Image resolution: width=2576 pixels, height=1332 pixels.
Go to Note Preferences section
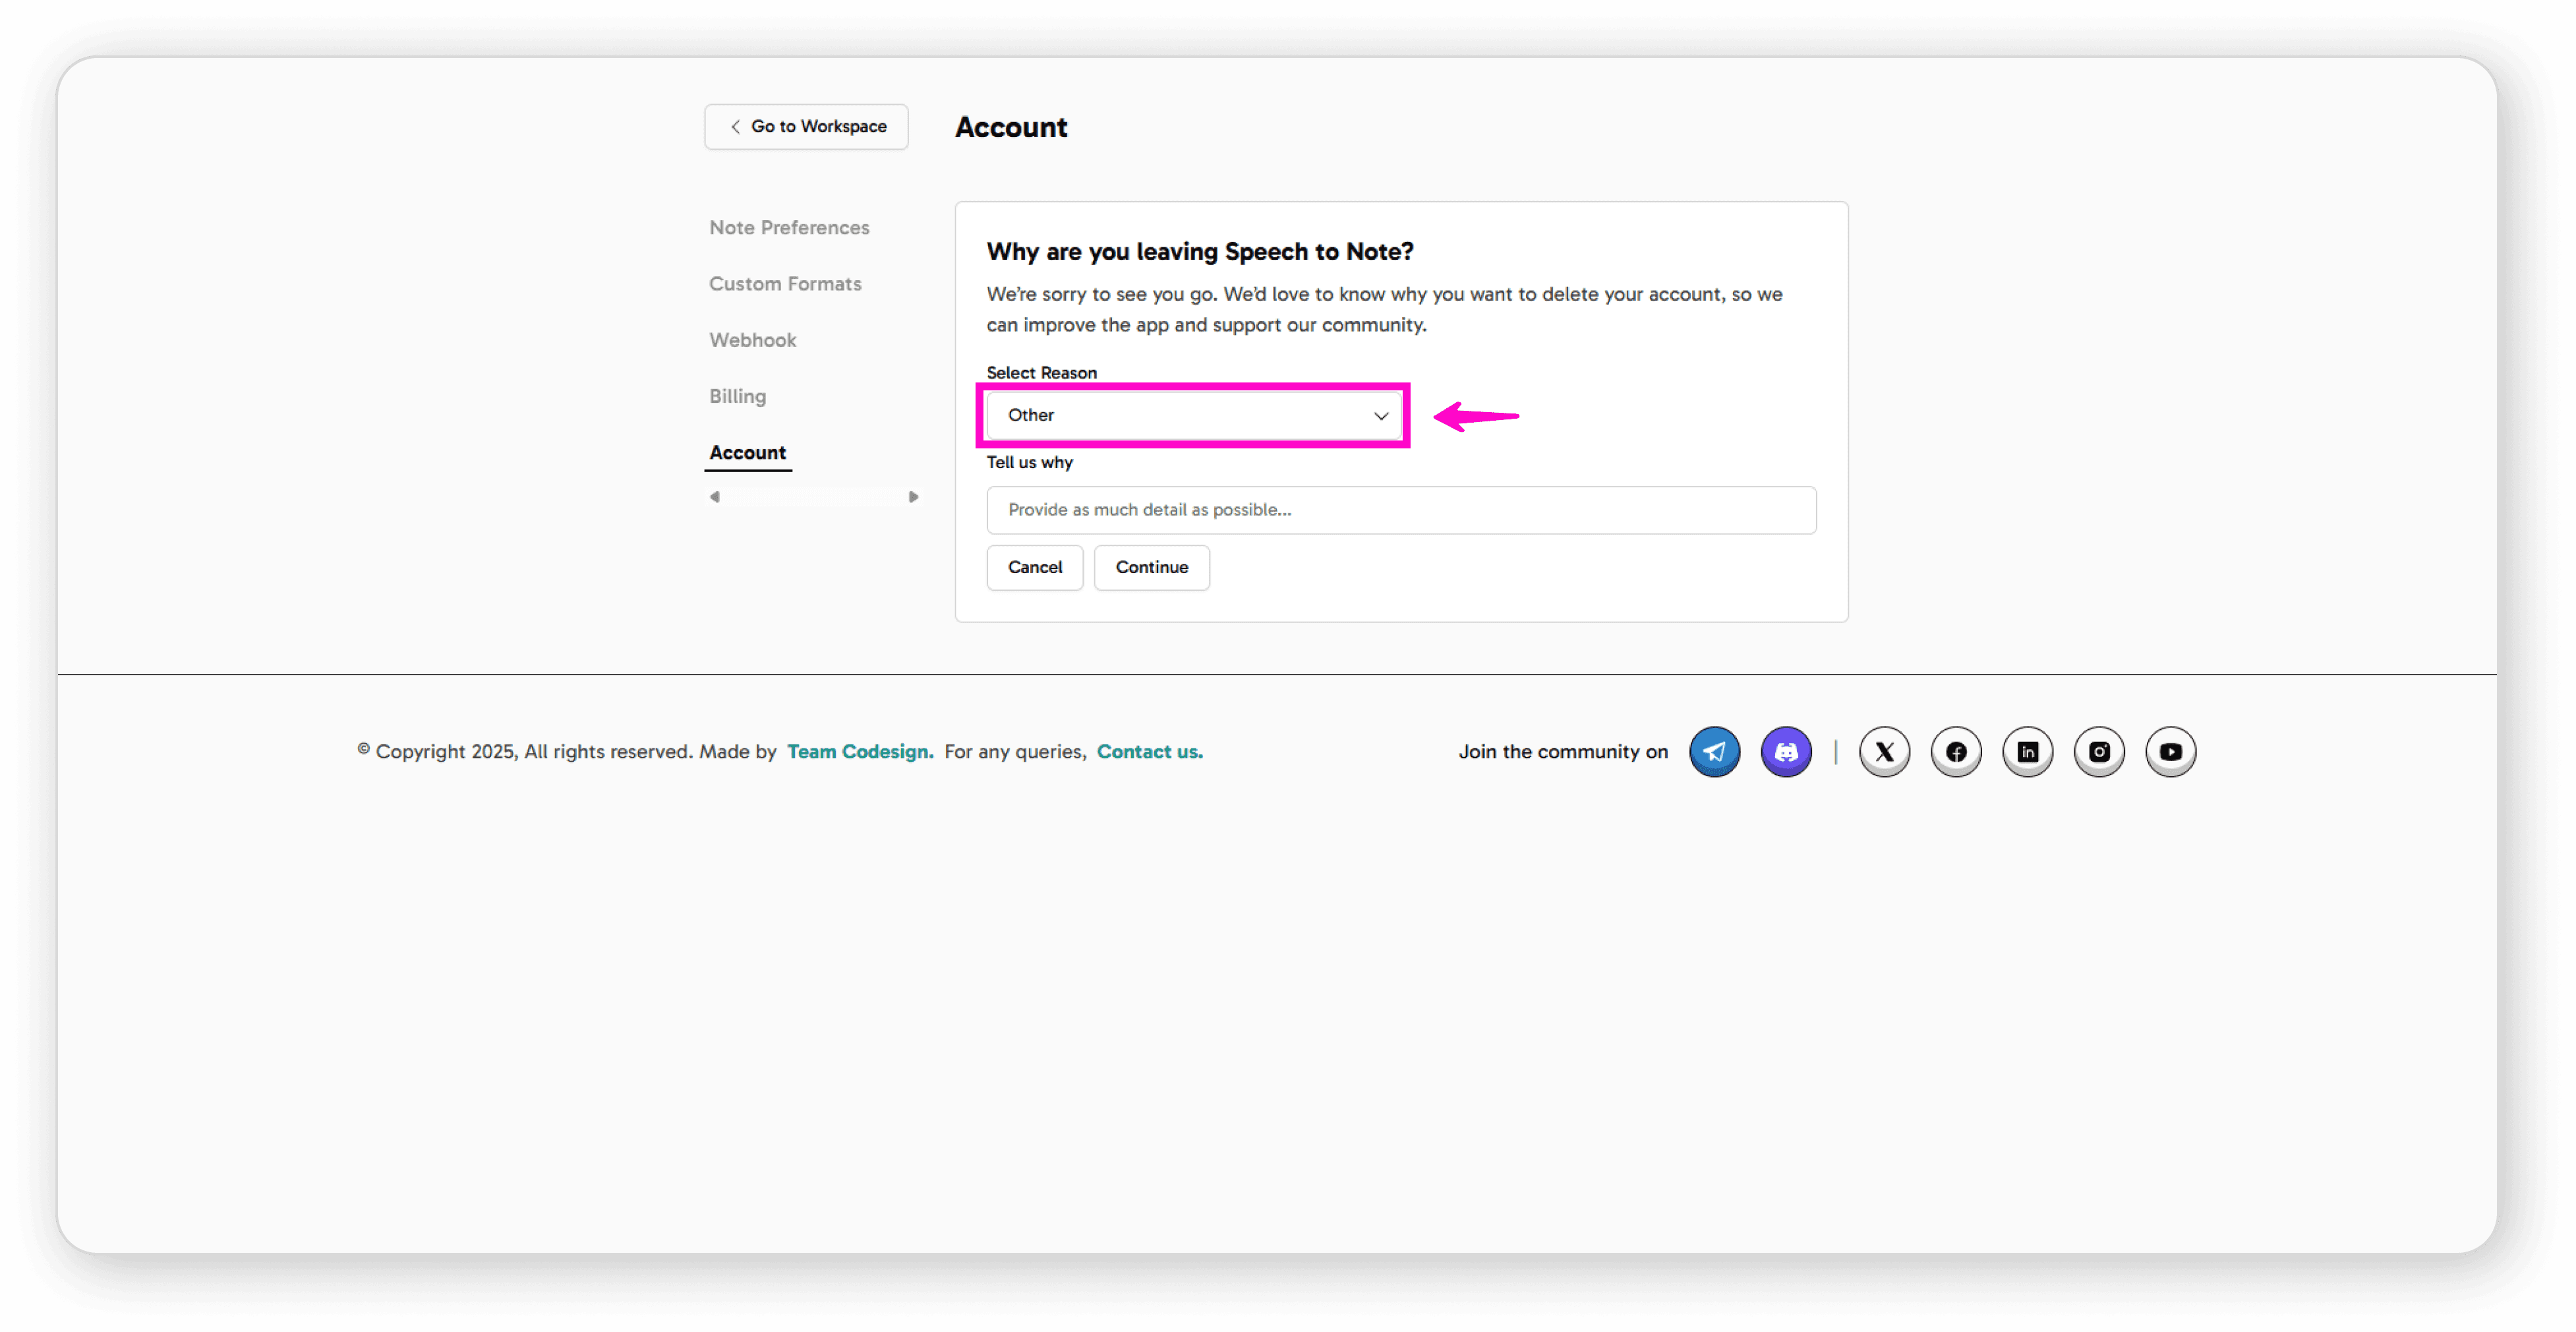click(x=789, y=228)
